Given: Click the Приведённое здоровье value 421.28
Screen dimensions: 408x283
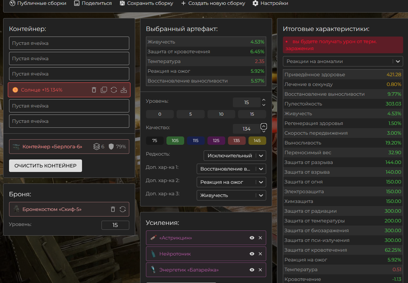Looking at the screenshot, I should click(x=394, y=74).
